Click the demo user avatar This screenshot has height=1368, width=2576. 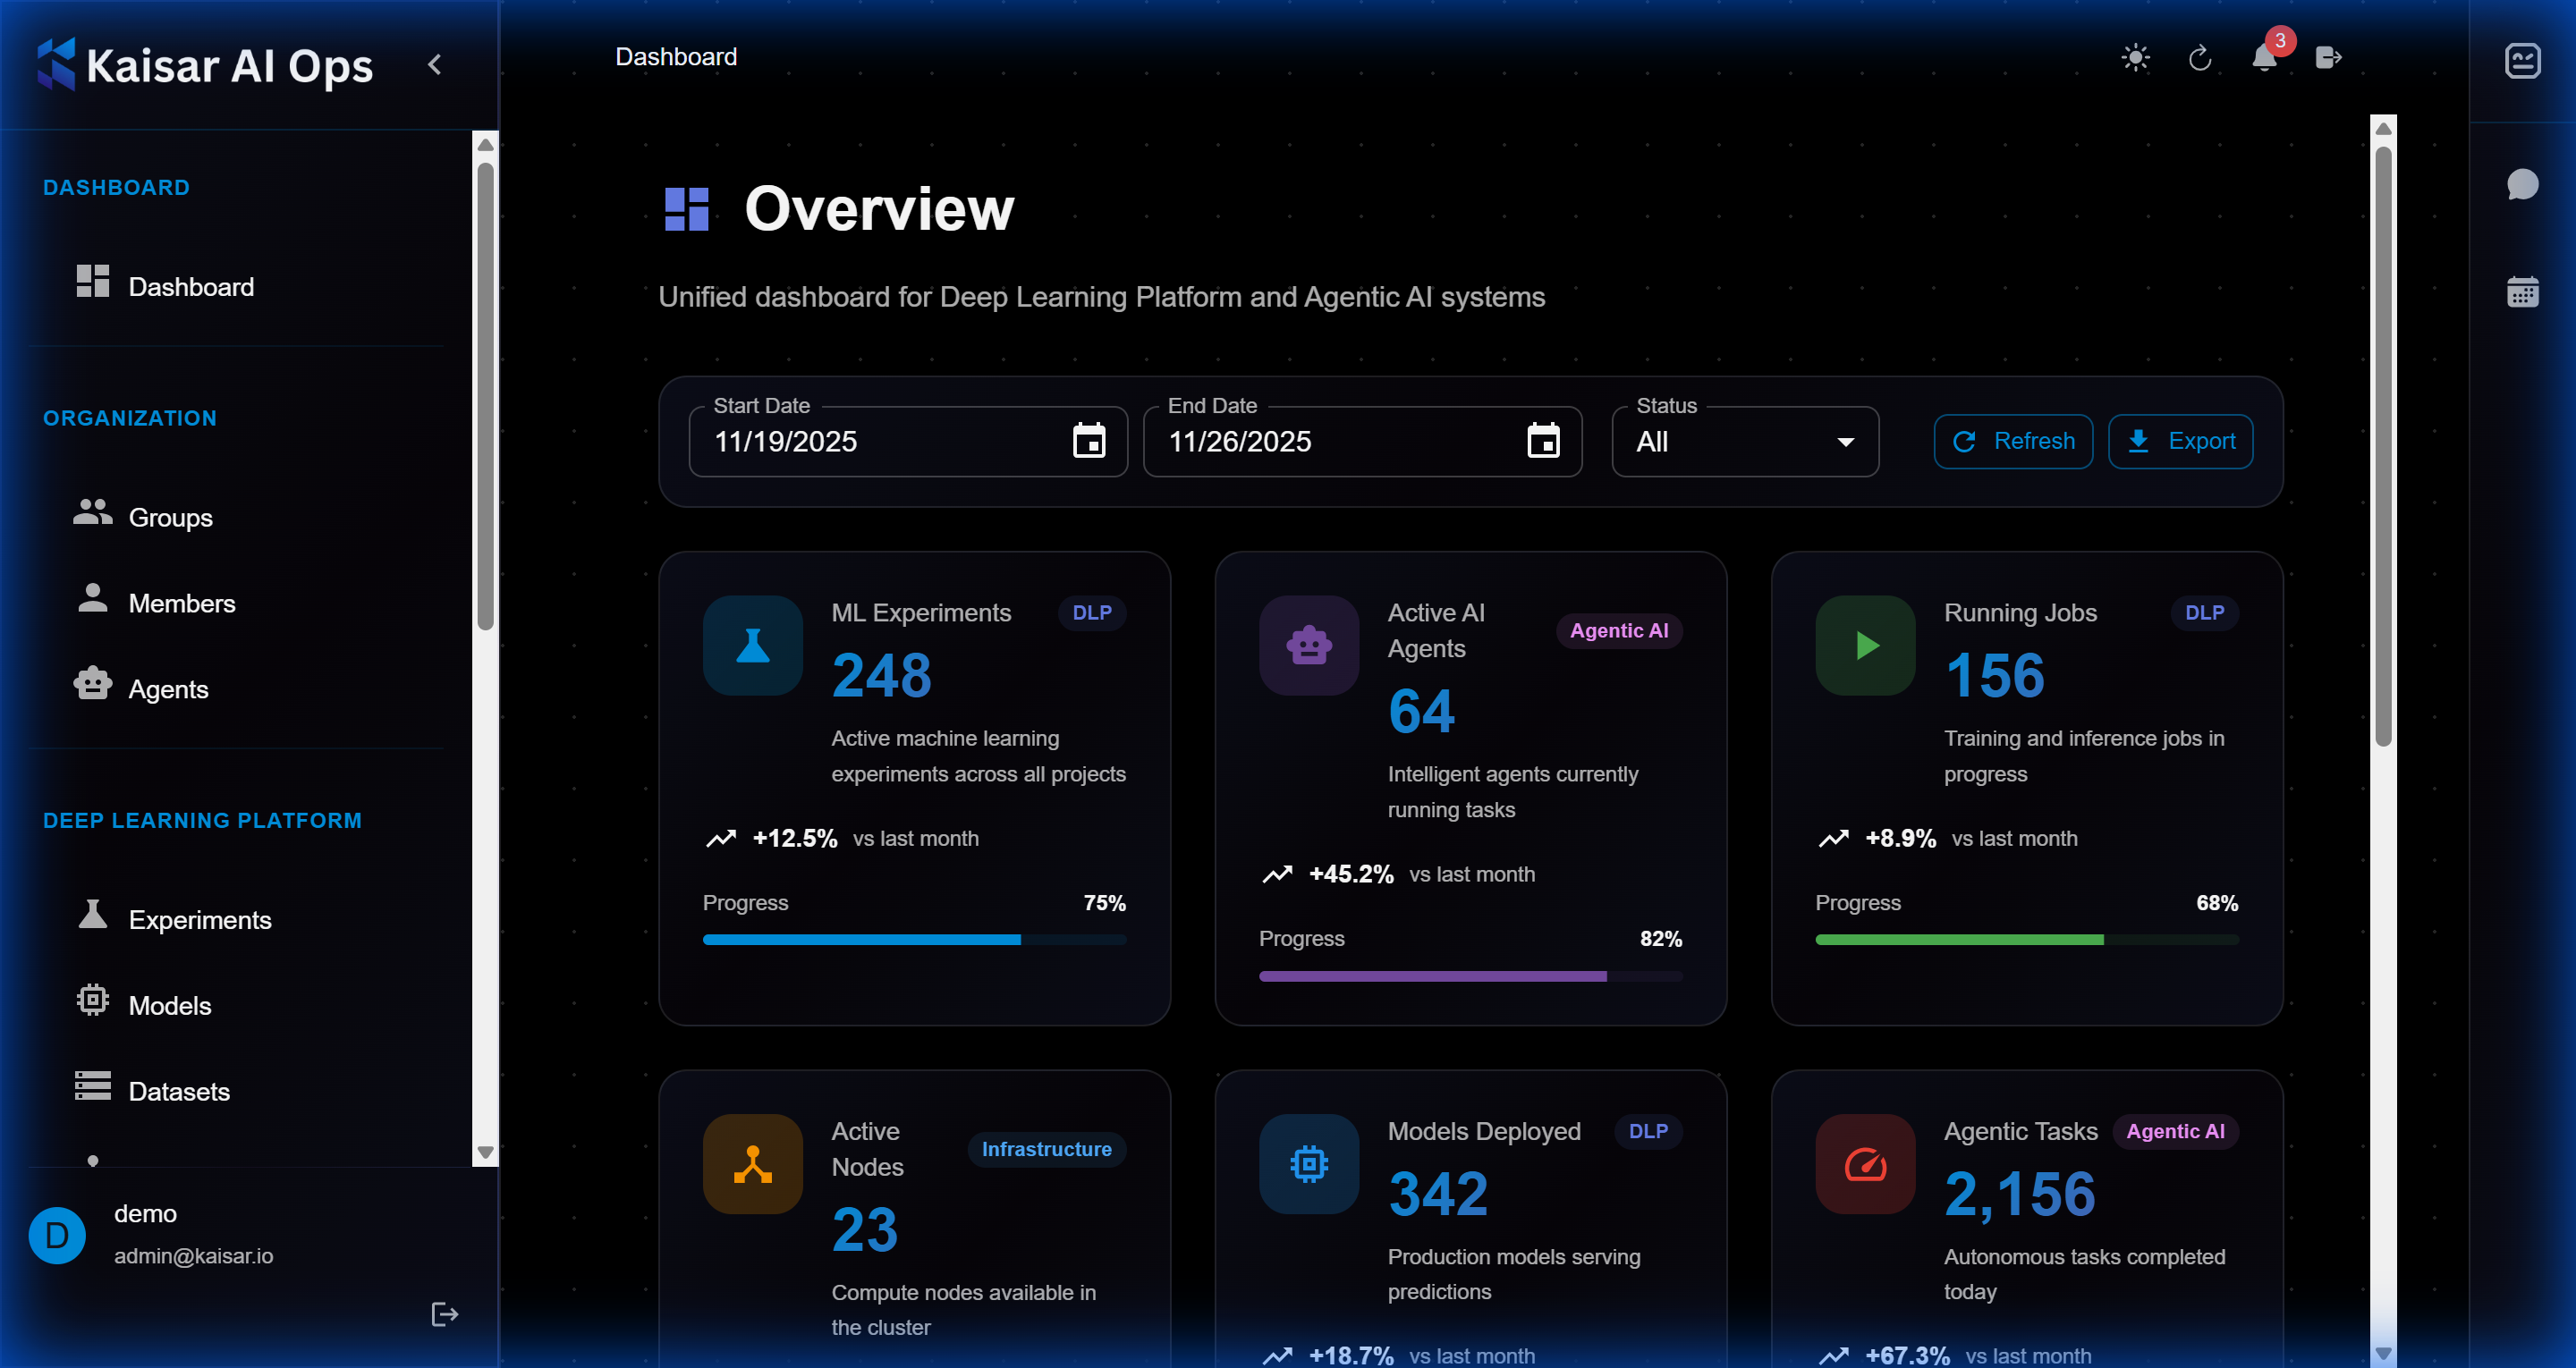tap(56, 1235)
